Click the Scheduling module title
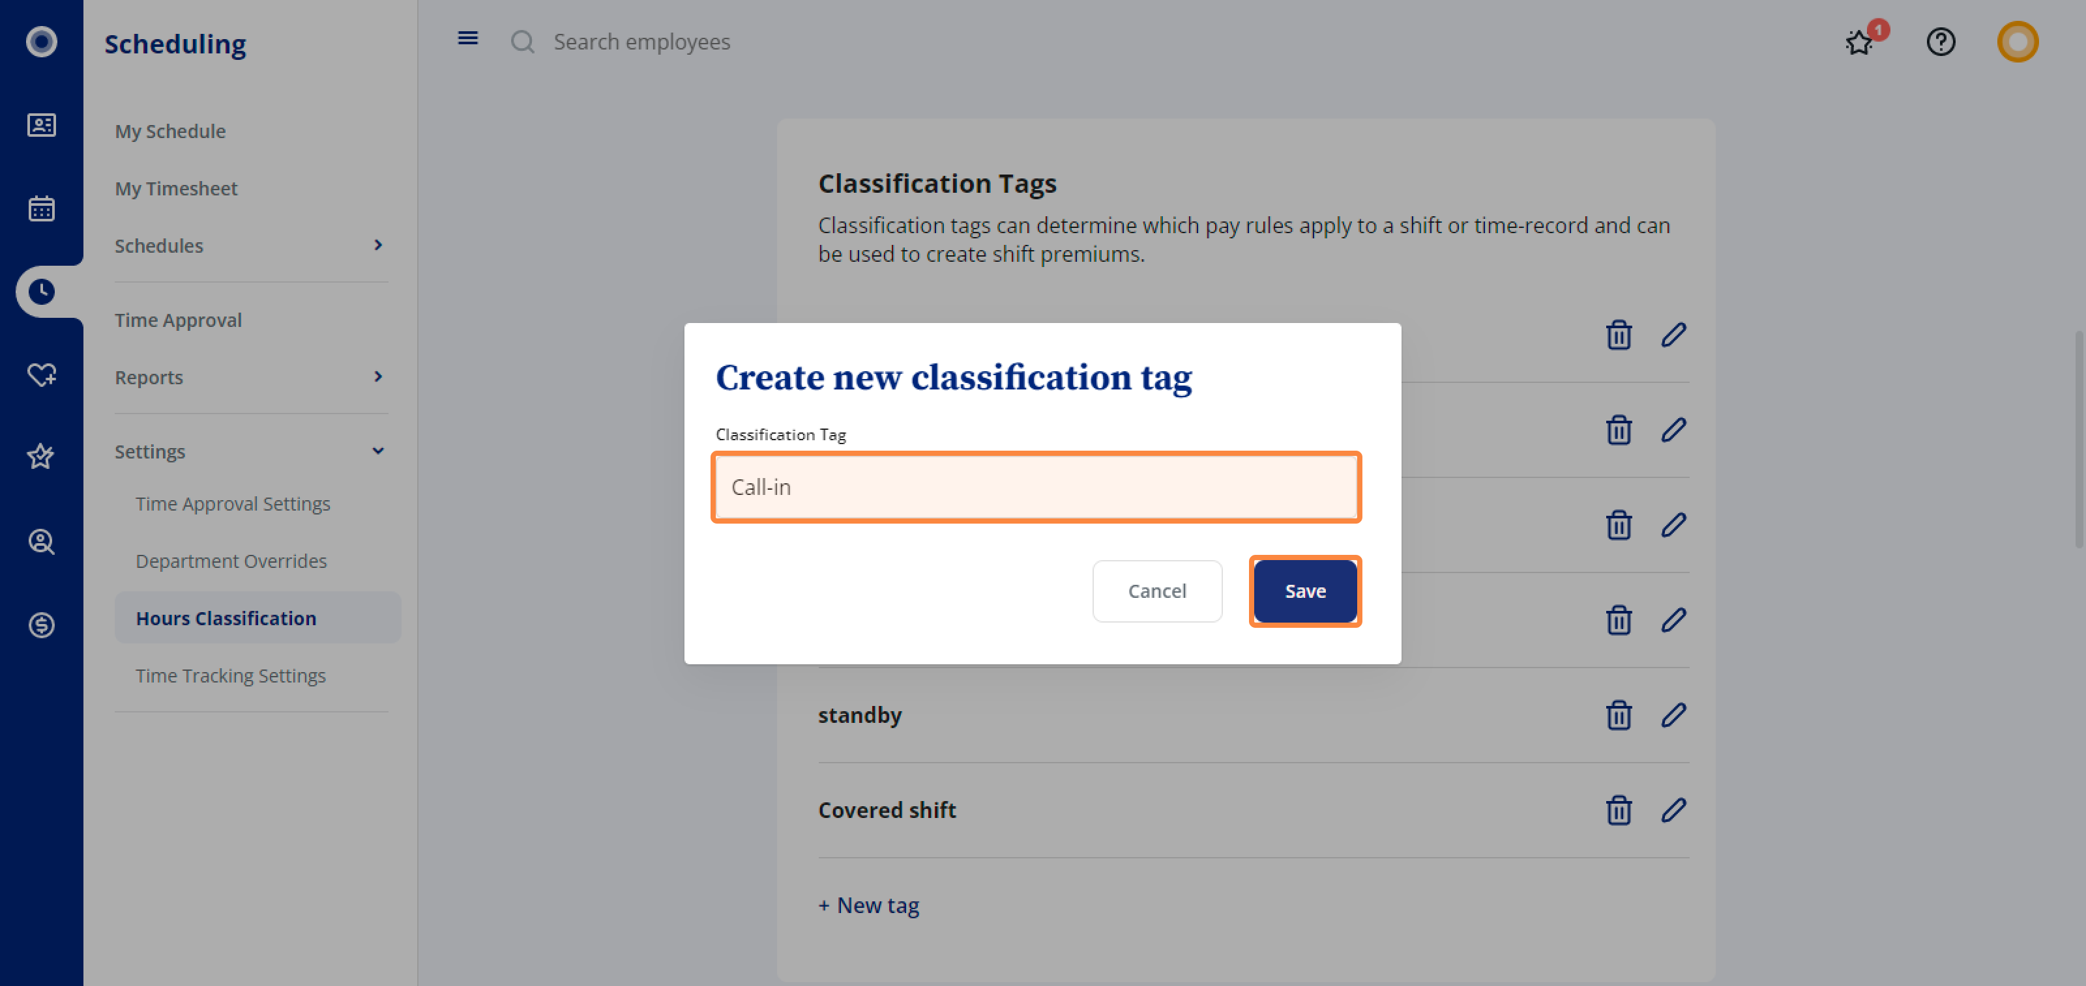 (175, 43)
